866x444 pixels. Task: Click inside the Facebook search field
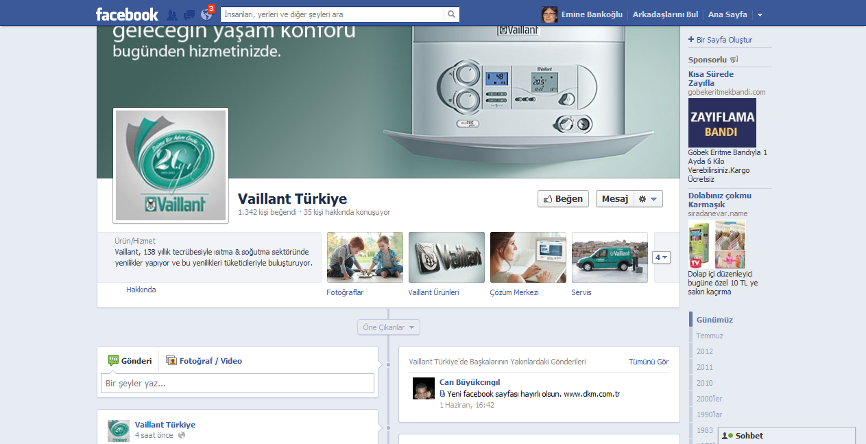[x=333, y=14]
